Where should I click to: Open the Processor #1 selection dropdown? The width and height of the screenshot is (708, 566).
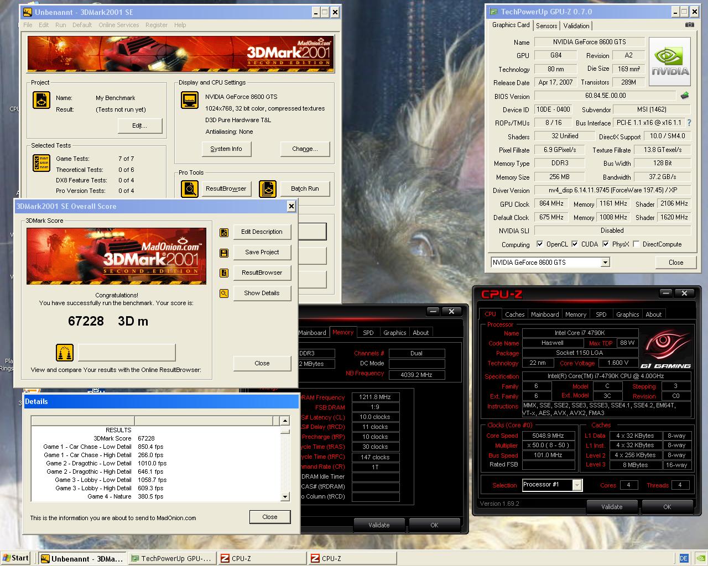point(577,485)
